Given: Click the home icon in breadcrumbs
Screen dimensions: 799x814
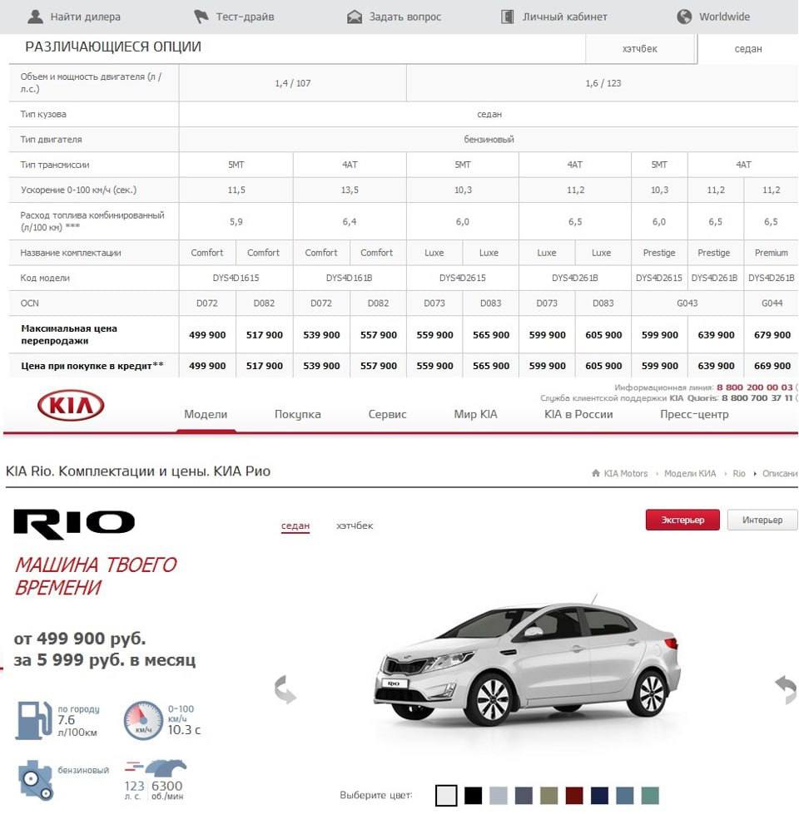Looking at the screenshot, I should [595, 473].
